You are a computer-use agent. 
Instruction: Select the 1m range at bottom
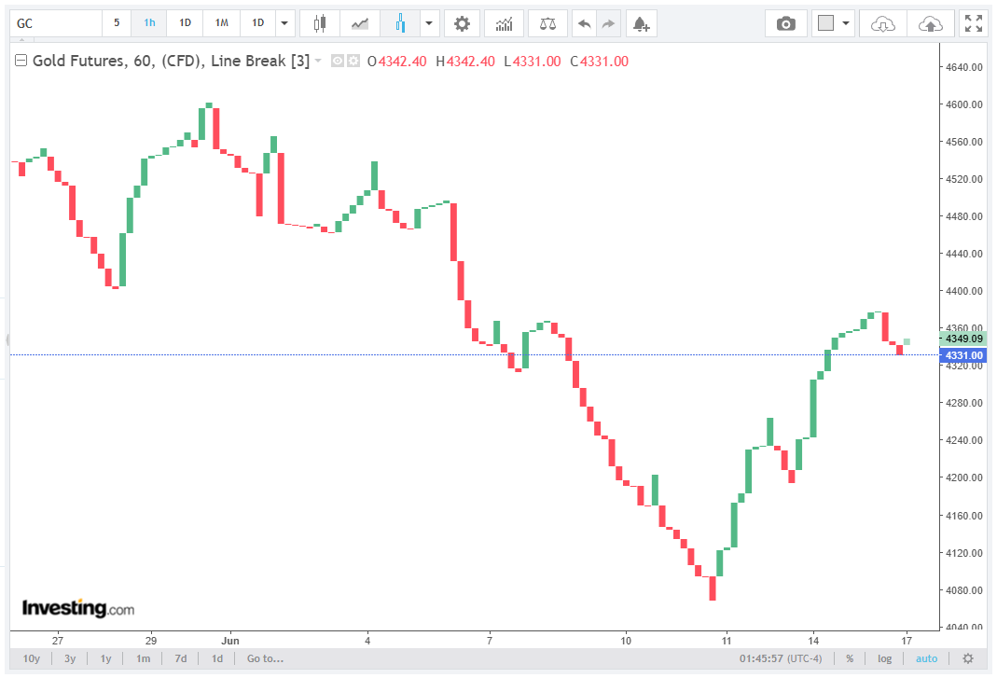[143, 658]
